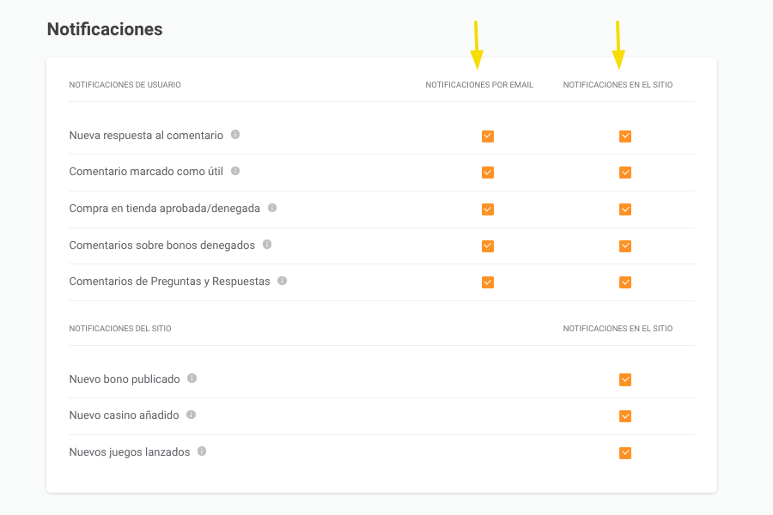This screenshot has width=773, height=515.
Task: Open info icon for "Comentarios sobre bonos denegados"
Action: click(x=266, y=245)
